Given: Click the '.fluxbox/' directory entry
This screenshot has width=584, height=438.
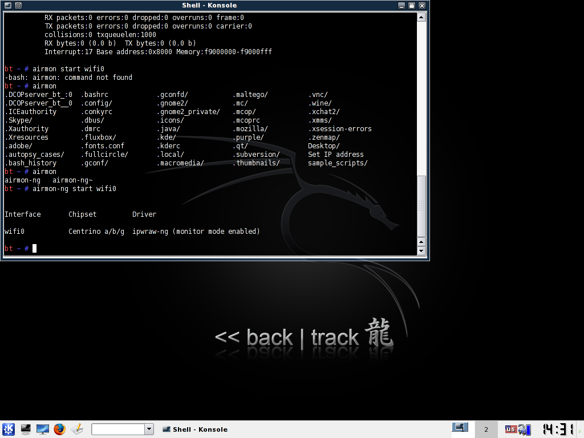Looking at the screenshot, I should tap(98, 137).
